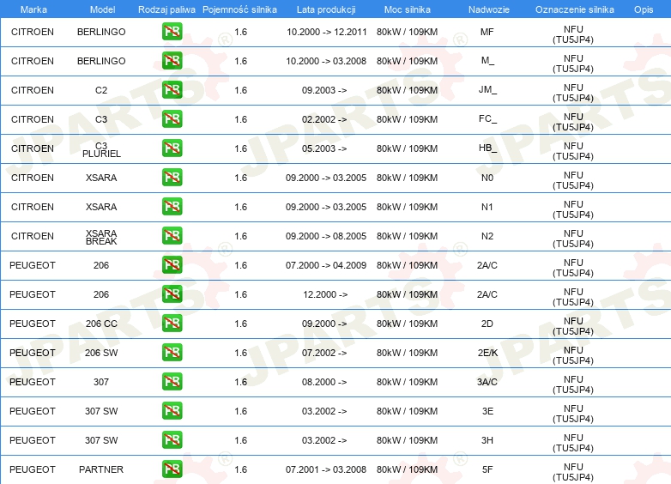Click the body code 5F
The width and height of the screenshot is (671, 484).
point(487,469)
